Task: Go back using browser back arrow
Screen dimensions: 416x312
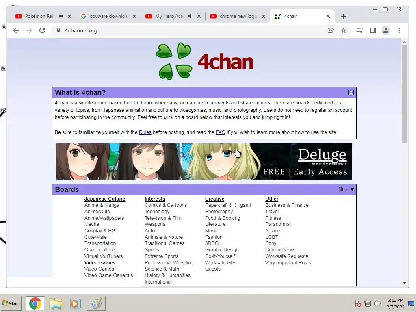Action: (x=16, y=30)
